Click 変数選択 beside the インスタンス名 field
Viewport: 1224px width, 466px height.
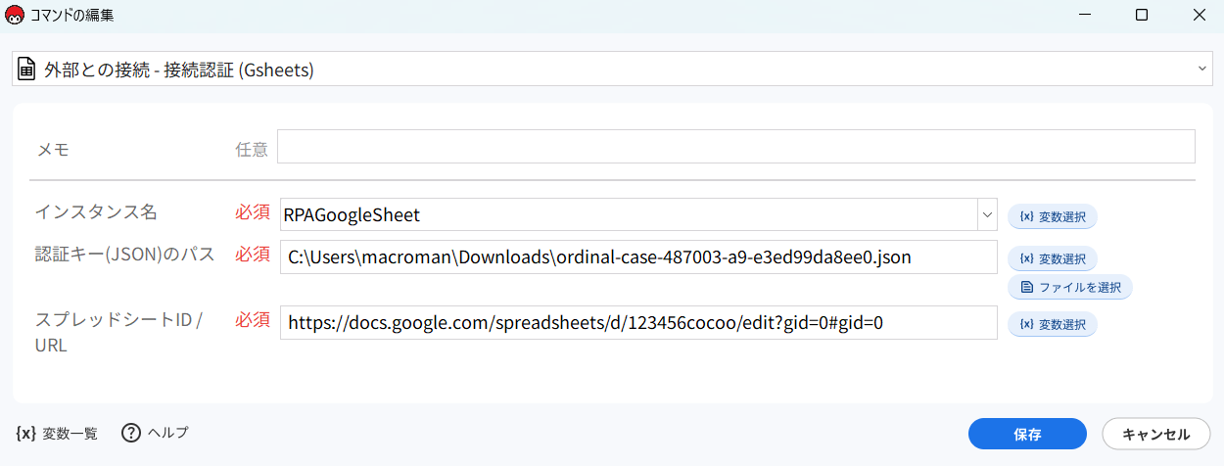coord(1053,216)
